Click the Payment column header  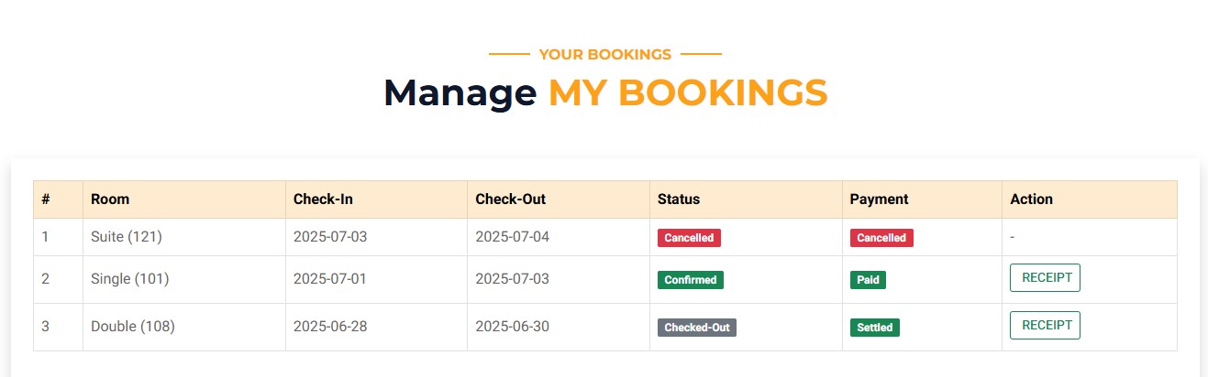click(879, 199)
